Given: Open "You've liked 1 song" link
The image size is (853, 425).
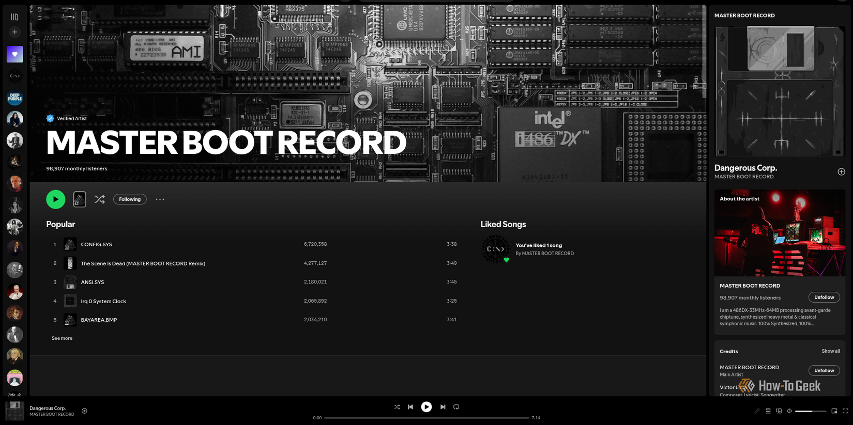Looking at the screenshot, I should click(539, 245).
